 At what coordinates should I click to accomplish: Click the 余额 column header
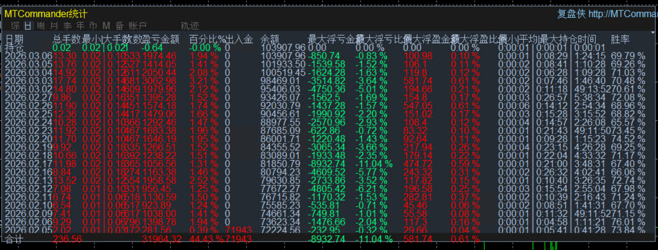point(269,39)
